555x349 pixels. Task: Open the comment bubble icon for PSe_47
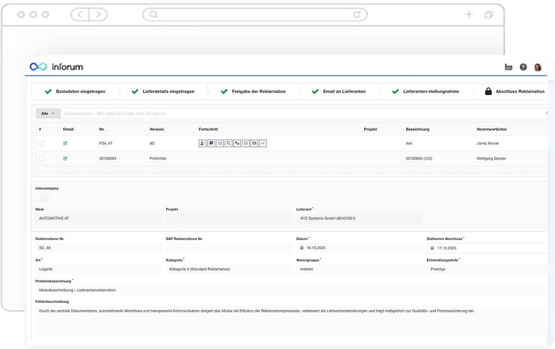211,143
